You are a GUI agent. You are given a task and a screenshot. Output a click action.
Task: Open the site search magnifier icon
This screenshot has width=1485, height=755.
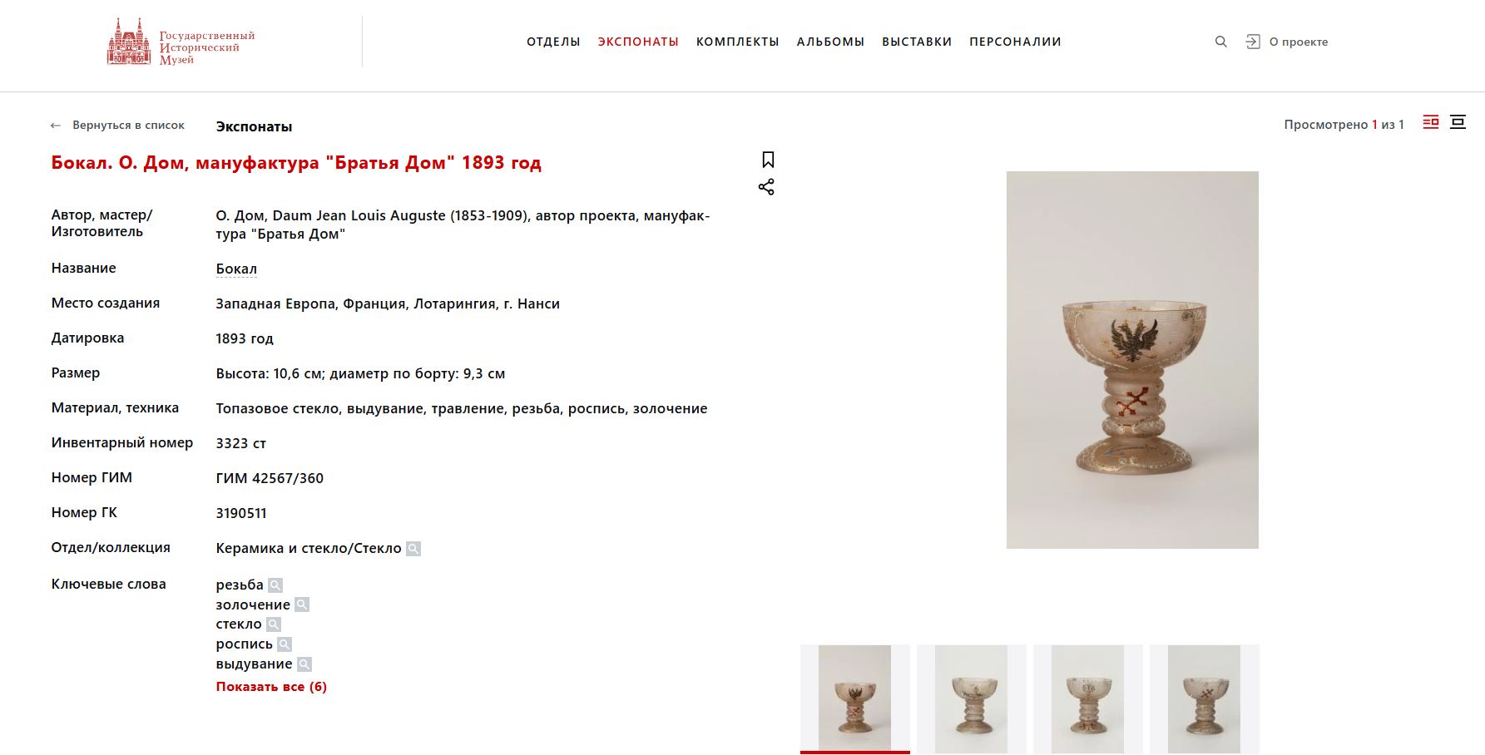(1220, 42)
